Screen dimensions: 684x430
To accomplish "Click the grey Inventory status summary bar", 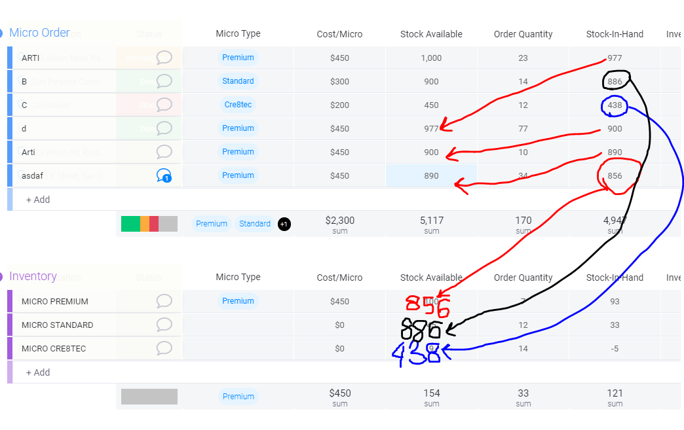I will pos(149,397).
